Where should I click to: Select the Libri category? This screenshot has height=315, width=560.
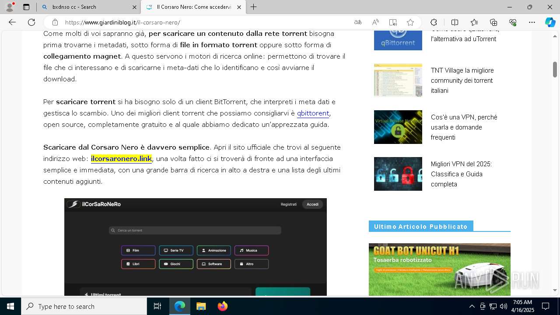point(138,264)
